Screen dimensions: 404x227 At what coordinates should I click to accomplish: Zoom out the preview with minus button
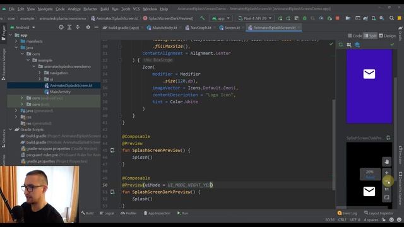(x=386, y=181)
